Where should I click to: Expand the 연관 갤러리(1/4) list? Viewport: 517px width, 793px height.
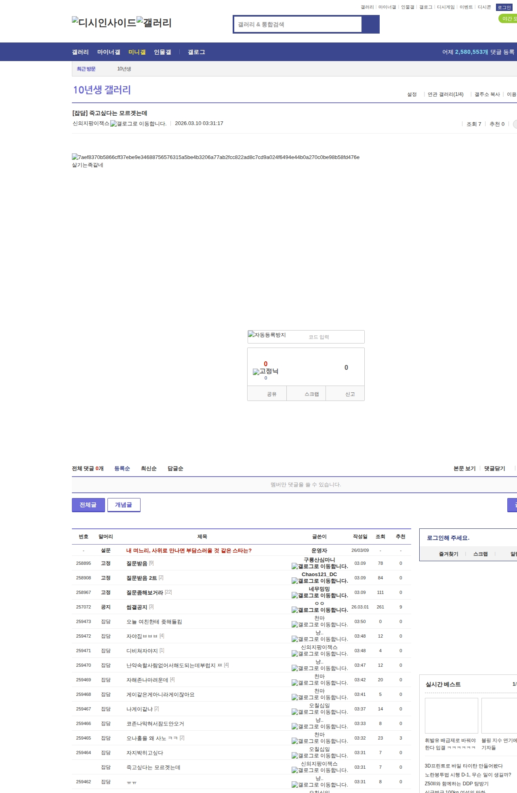point(446,94)
